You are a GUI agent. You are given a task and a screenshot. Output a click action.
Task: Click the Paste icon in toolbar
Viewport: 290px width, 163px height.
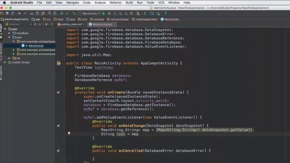click(x=43, y=13)
